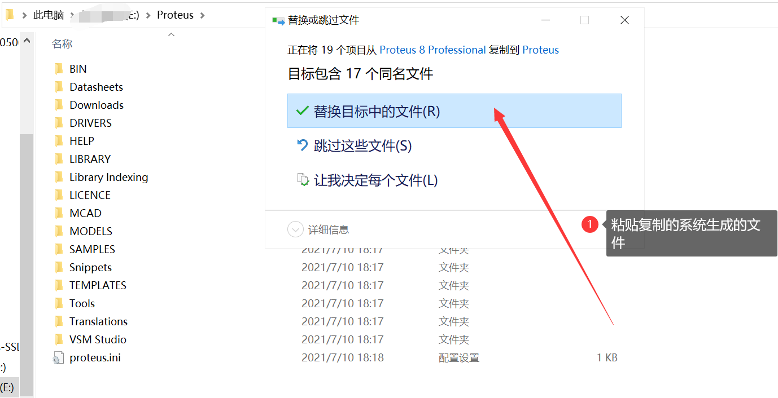Select the MODELS folder name
Image resolution: width=778 pixels, height=398 pixels.
tap(91, 231)
